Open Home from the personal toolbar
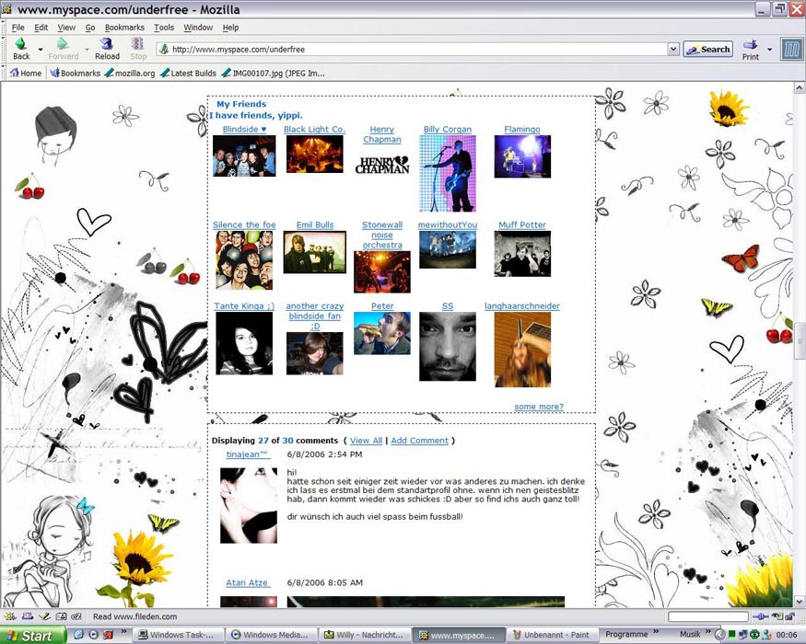 pyautogui.click(x=26, y=73)
